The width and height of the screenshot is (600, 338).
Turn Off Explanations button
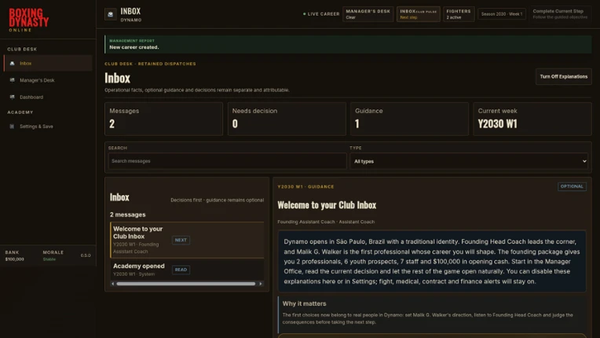tap(564, 76)
